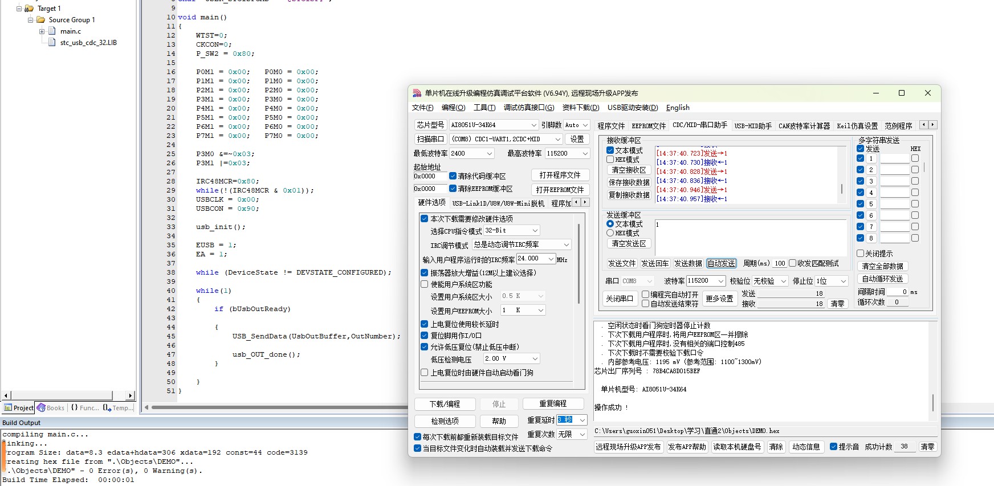Toggle 提示音 checkbox
Viewport: 994px width, 486px height.
[833, 447]
